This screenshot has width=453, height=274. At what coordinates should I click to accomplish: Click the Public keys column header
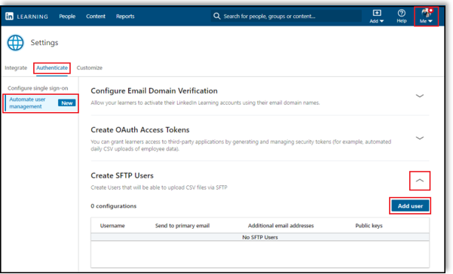(369, 226)
